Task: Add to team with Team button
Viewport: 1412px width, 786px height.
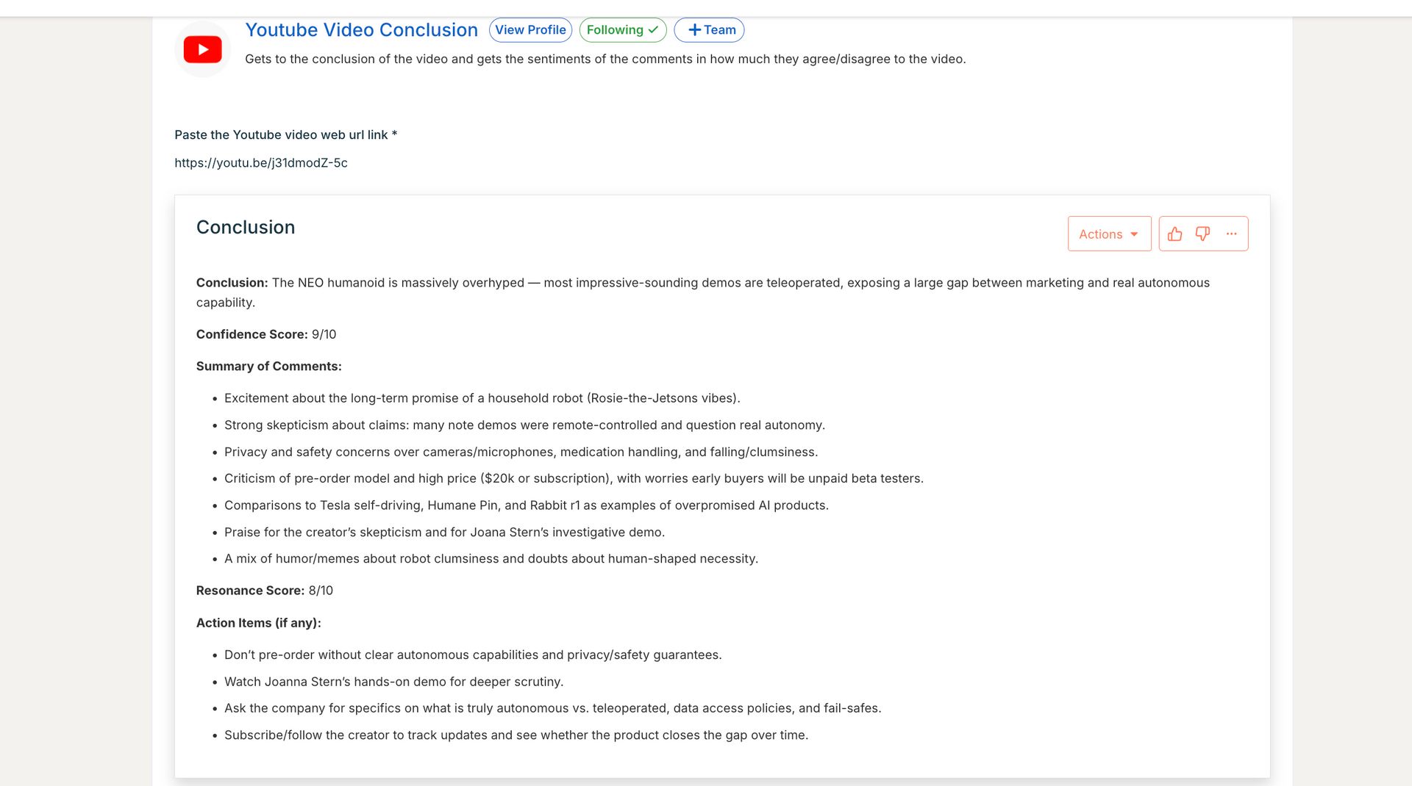Action: [x=710, y=30]
